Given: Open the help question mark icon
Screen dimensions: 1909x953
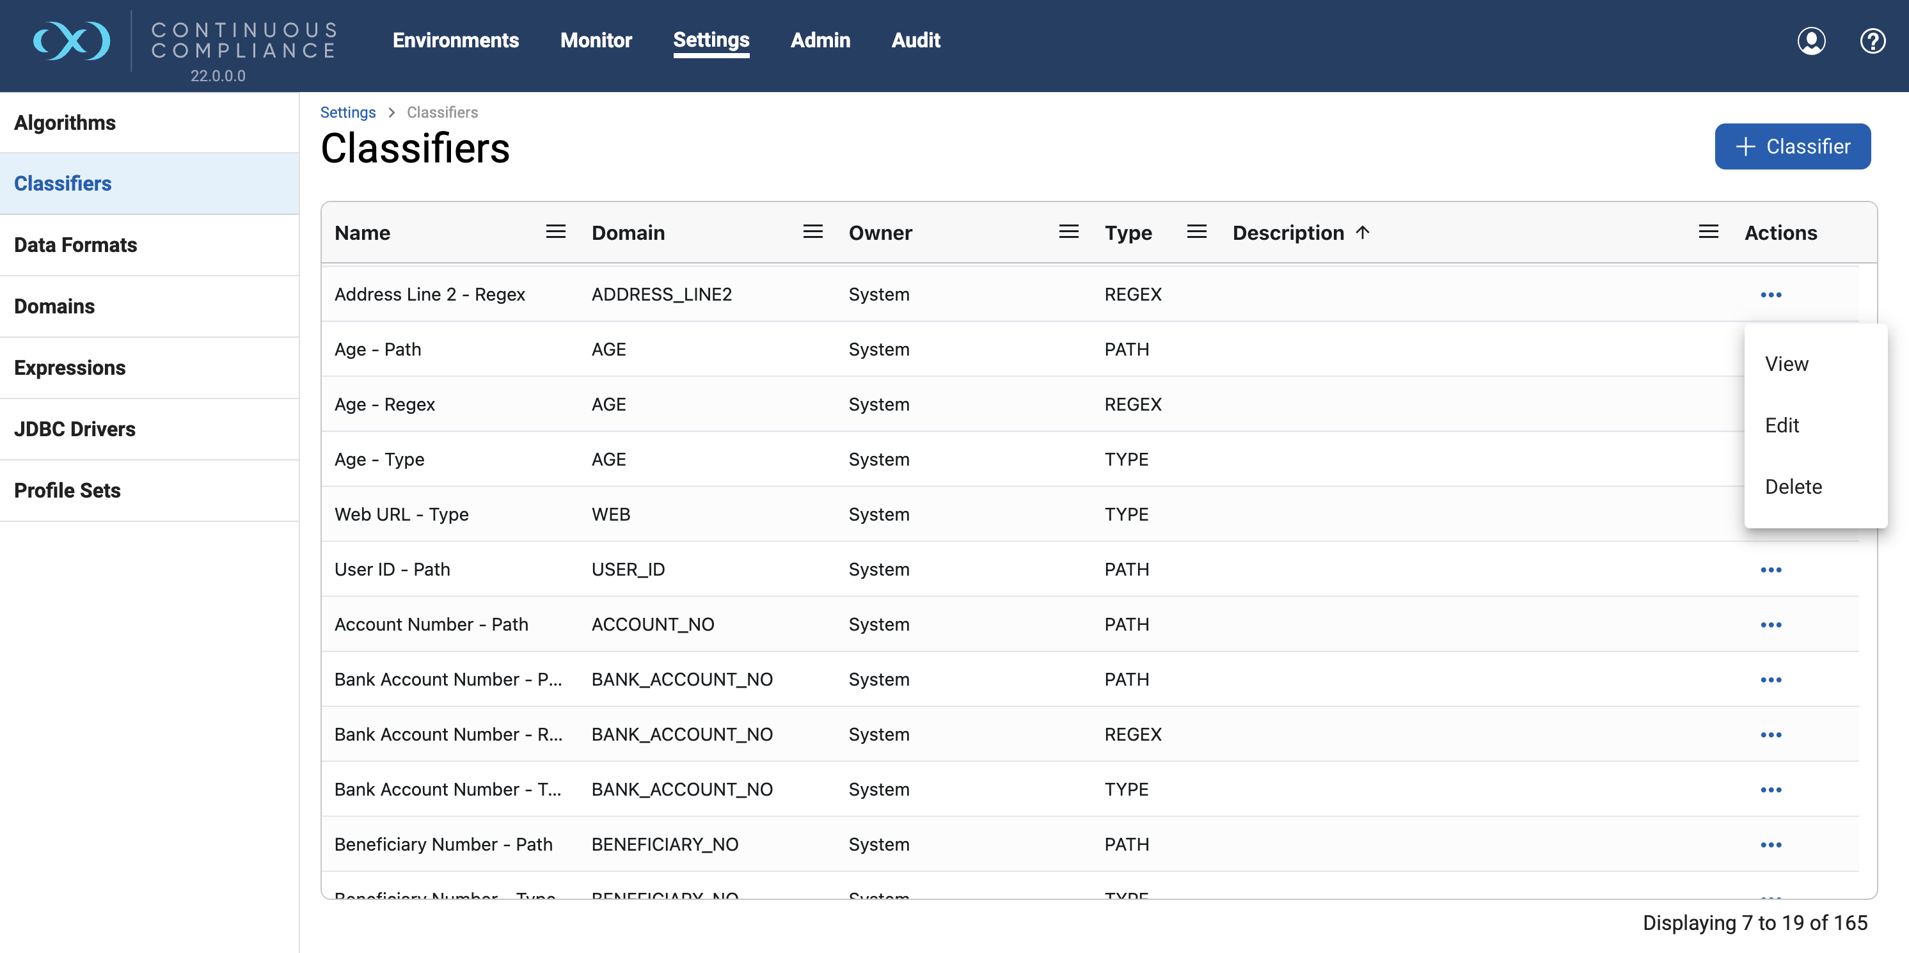Looking at the screenshot, I should (1872, 41).
